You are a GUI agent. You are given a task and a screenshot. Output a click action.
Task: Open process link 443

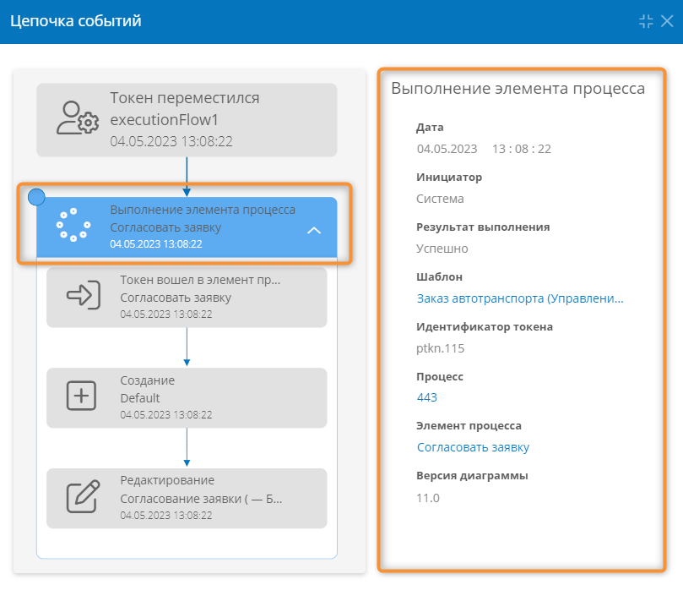click(x=427, y=397)
